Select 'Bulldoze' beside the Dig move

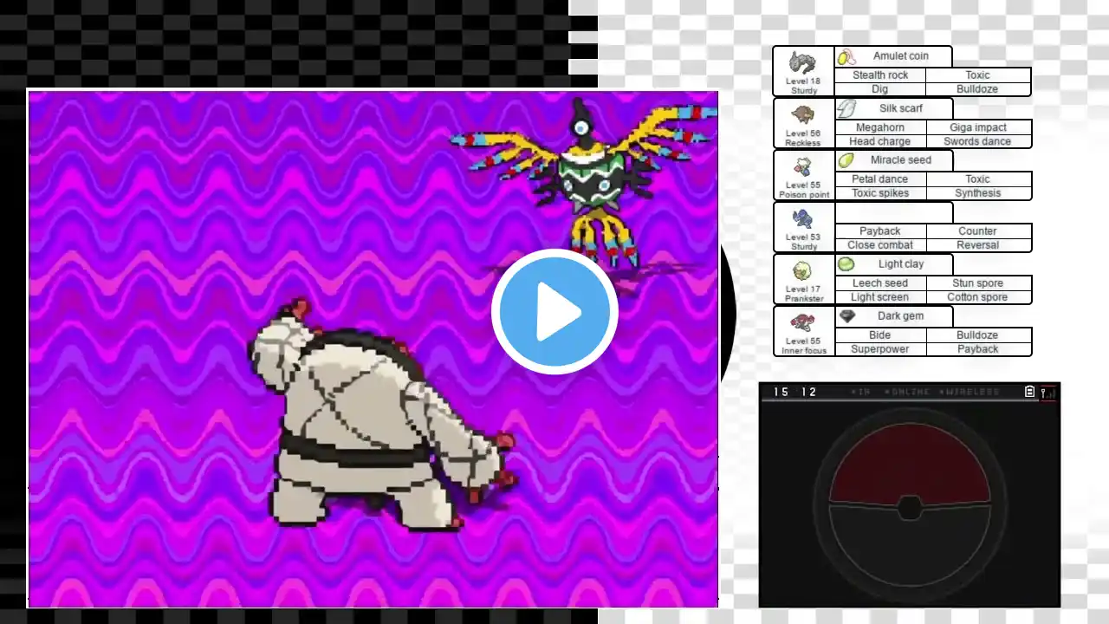point(978,89)
